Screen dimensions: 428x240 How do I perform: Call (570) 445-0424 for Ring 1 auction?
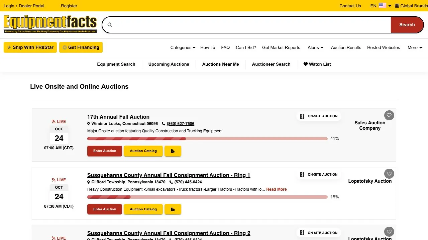(188, 182)
